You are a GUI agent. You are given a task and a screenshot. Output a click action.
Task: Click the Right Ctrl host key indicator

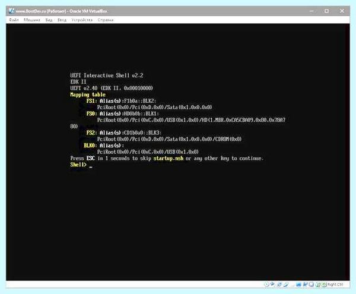[335, 284]
